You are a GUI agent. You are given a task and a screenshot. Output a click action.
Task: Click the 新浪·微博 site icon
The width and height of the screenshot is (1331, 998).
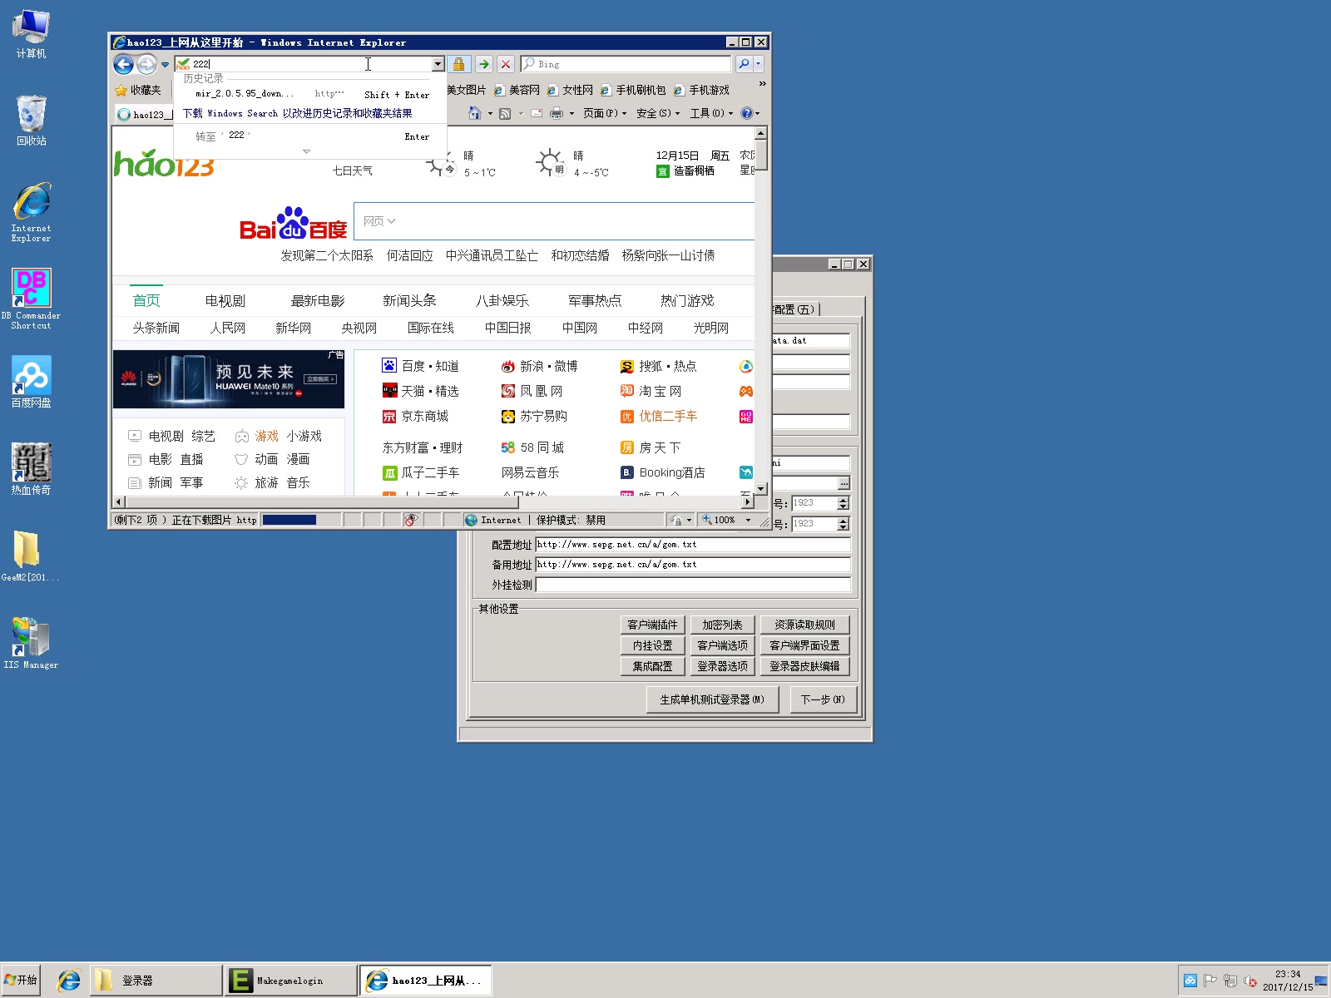[x=508, y=366]
